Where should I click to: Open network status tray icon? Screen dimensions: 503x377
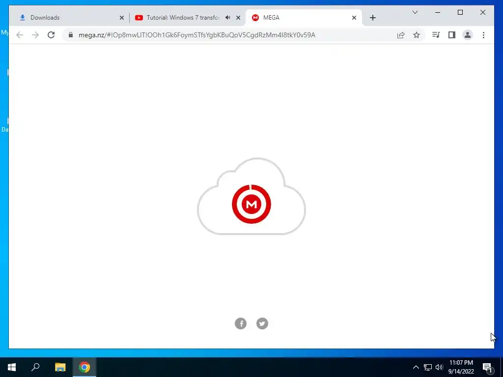pos(428,367)
